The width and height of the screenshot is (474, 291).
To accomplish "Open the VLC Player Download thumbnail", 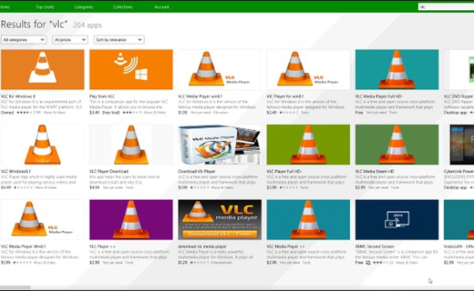I will pos(131,145).
